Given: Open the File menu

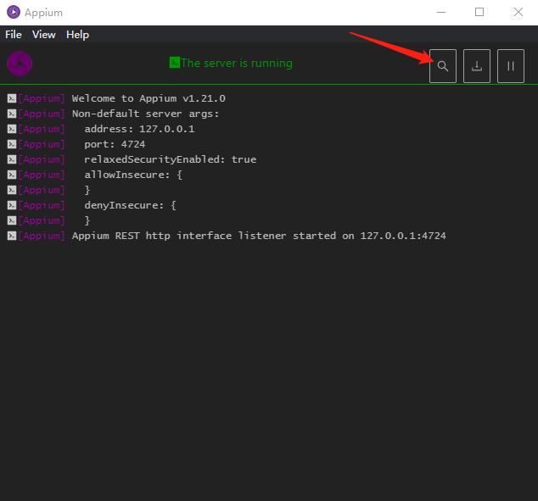Looking at the screenshot, I should click(14, 35).
